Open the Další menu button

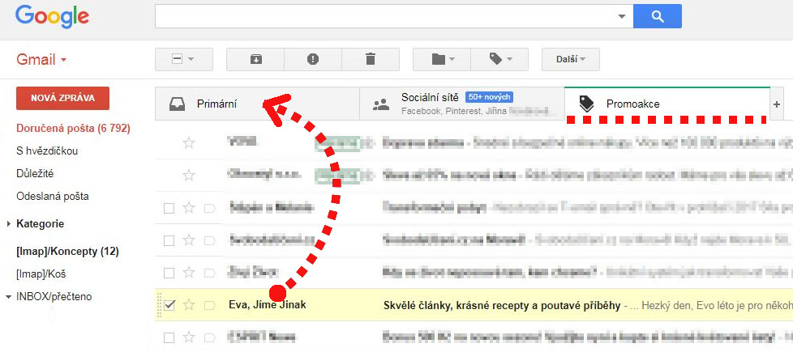571,60
